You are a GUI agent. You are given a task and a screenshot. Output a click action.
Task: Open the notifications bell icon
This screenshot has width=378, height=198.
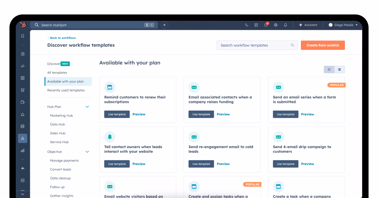pos(285,25)
